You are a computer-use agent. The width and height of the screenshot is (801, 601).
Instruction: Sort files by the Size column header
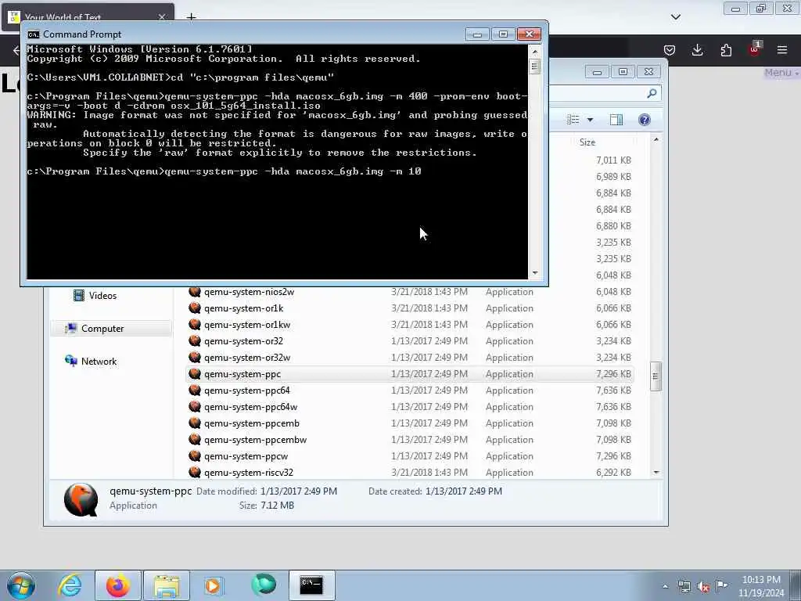587,142
